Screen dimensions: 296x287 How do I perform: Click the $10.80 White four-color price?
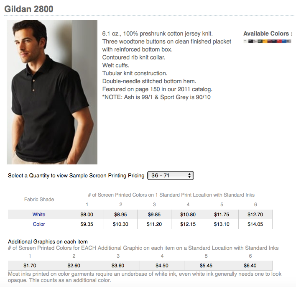[188, 215]
